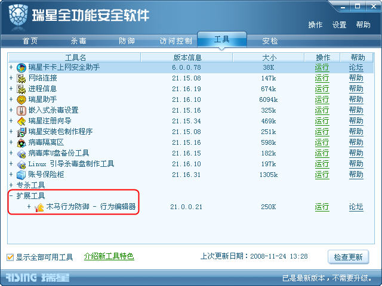382x286 pixels.
Task: Open the 设置 menu
Action: pyautogui.click(x=340, y=25)
